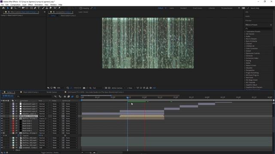Hide layer 17 Adjustment Layer 7
This screenshot has height=154, width=275.
pyautogui.click(x=2, y=104)
